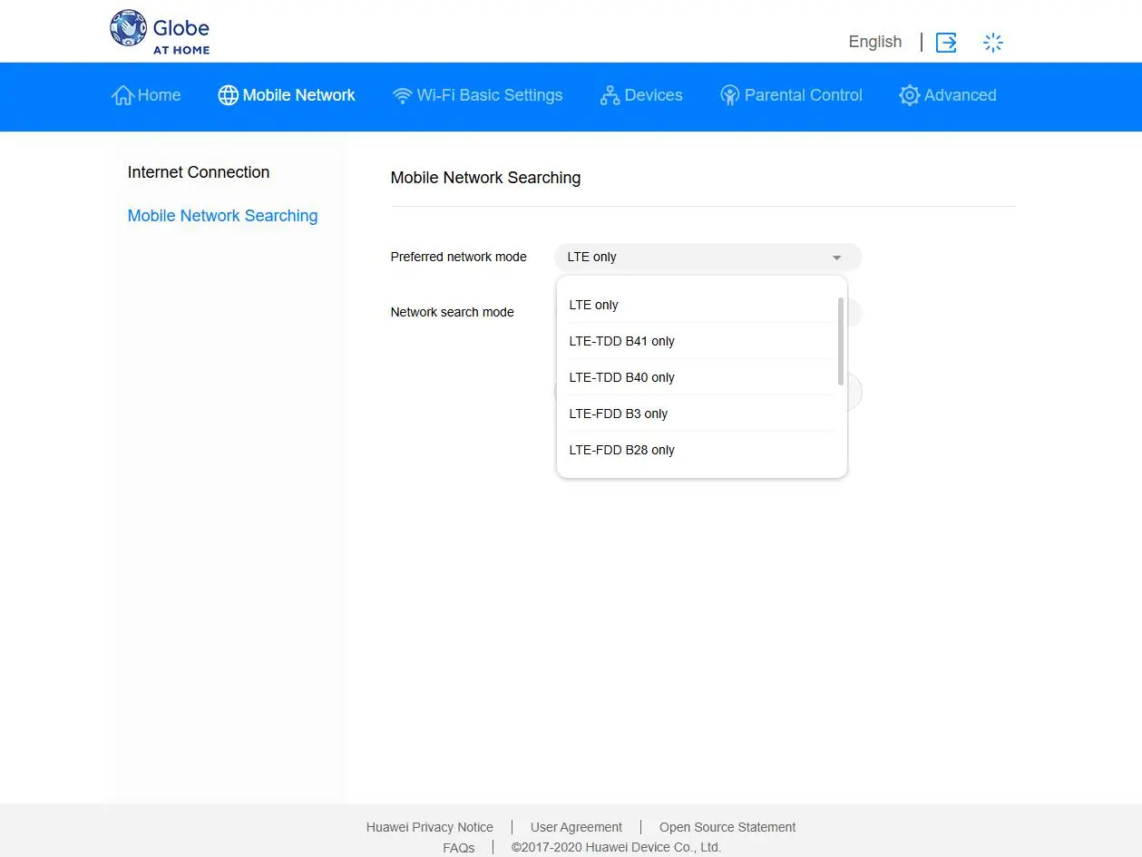Click the Preferred network mode label
1142x857 pixels.
click(x=458, y=257)
